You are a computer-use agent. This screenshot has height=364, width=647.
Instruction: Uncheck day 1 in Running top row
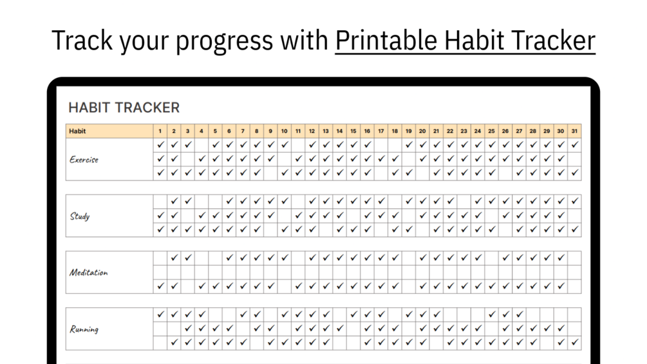[160, 314]
